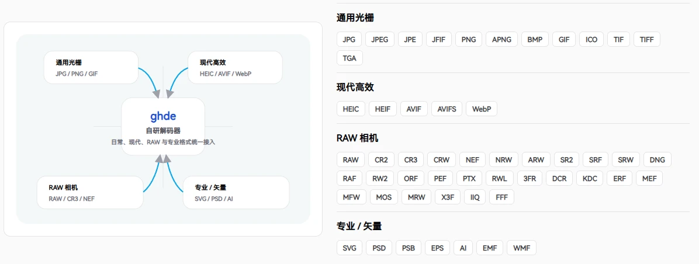The height and width of the screenshot is (264, 699).
Task: Select the AI format chip
Action: [463, 248]
